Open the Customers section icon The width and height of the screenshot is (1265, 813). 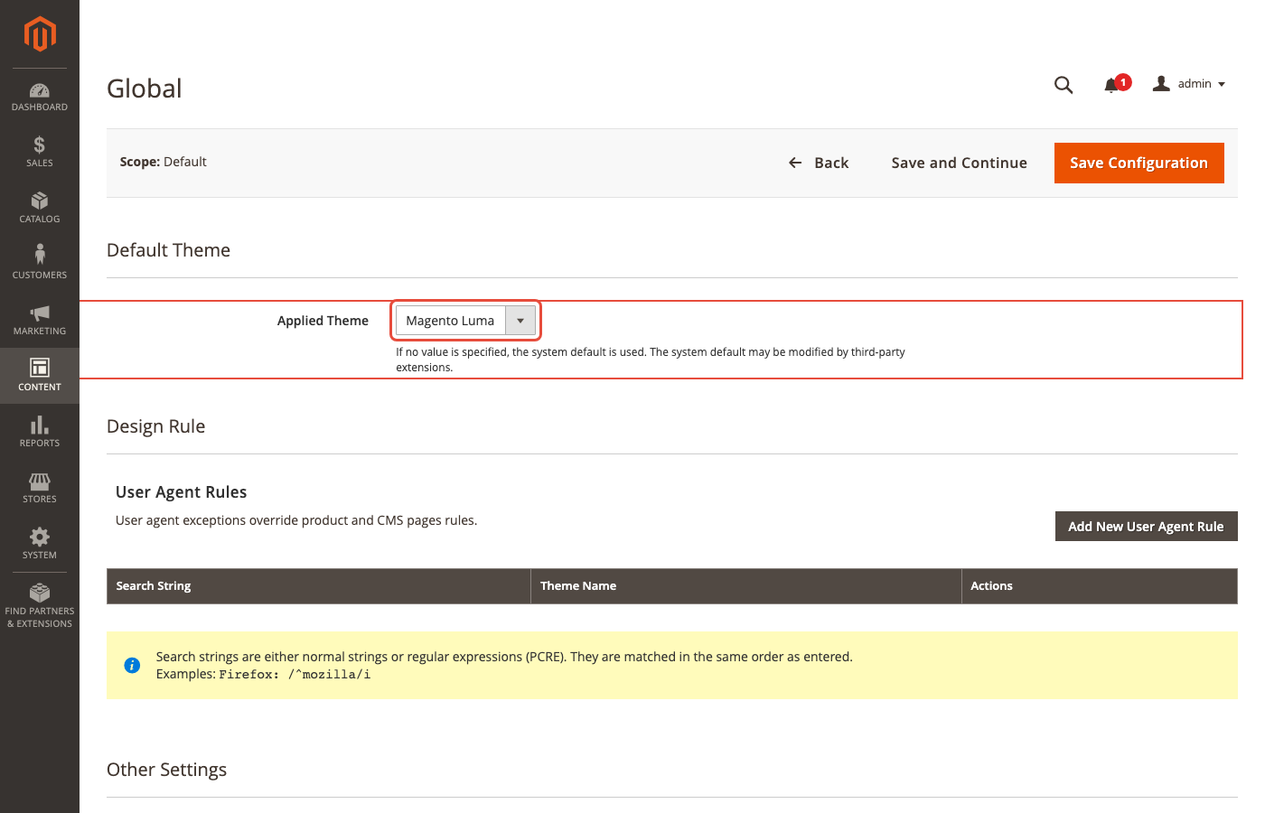click(x=40, y=256)
